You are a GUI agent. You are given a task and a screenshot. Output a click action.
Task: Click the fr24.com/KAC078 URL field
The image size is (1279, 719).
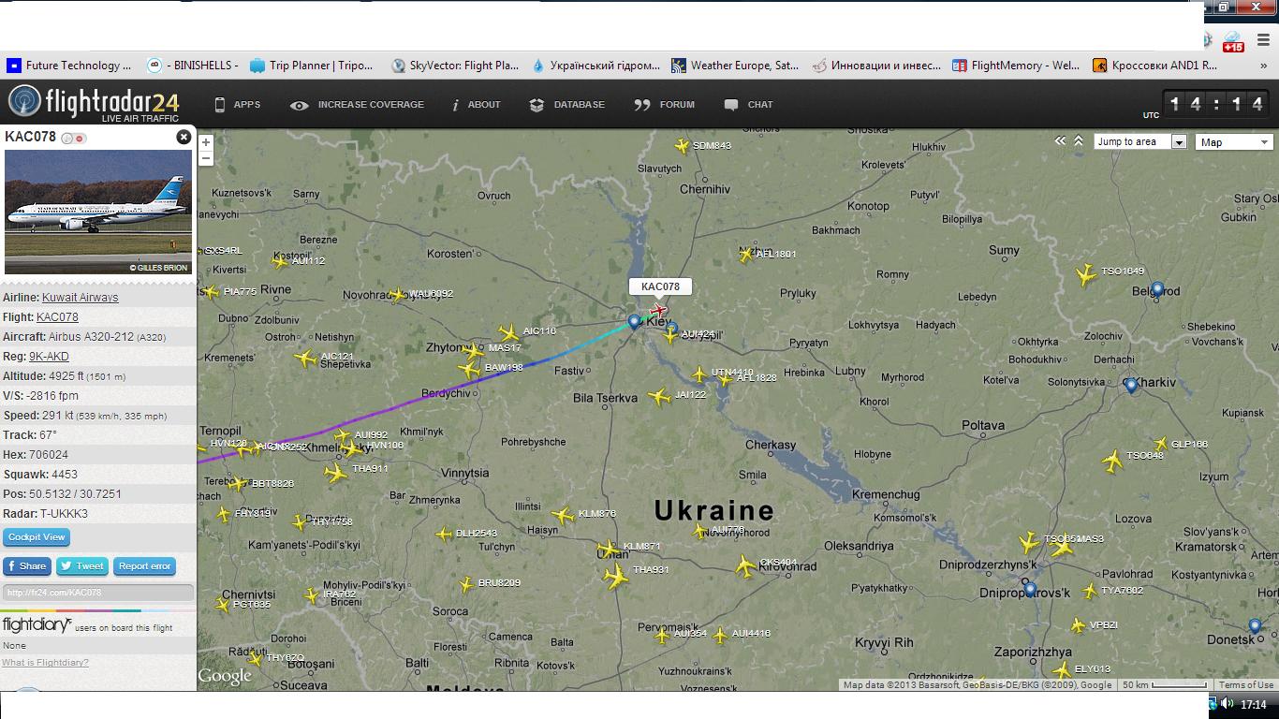point(97,593)
